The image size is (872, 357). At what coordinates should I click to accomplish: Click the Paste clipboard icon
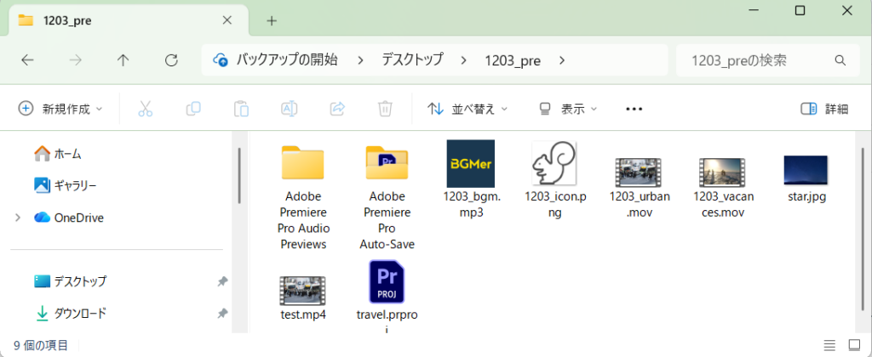coord(241,109)
